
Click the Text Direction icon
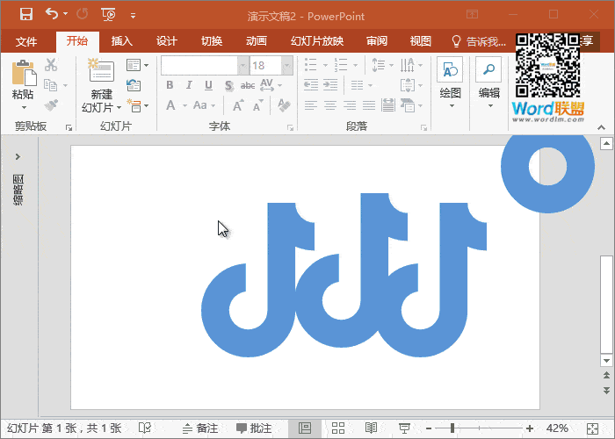pos(407,65)
